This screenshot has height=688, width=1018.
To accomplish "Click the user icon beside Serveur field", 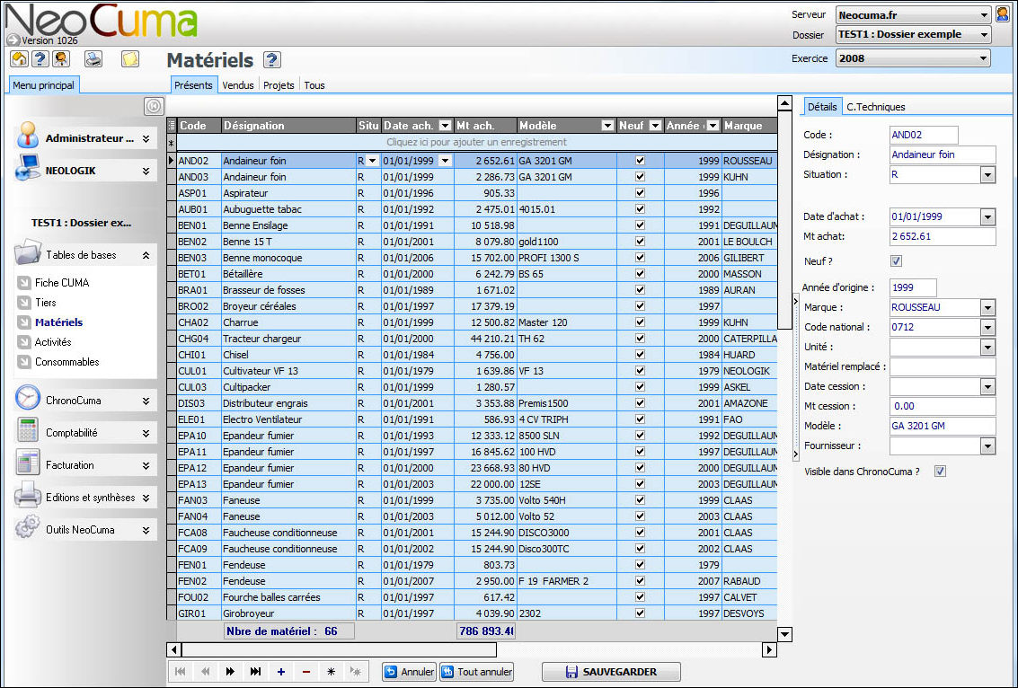I will (1003, 14).
